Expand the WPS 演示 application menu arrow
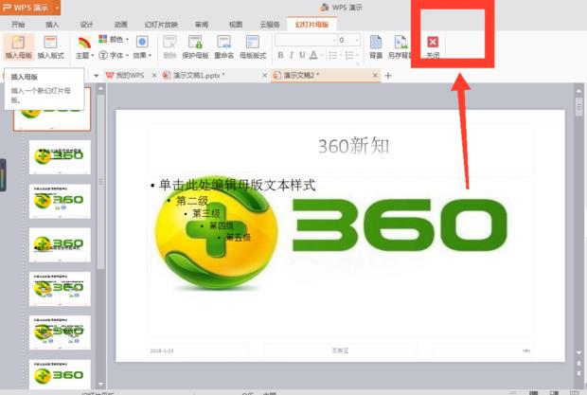Image resolution: width=587 pixels, height=395 pixels. point(57,8)
